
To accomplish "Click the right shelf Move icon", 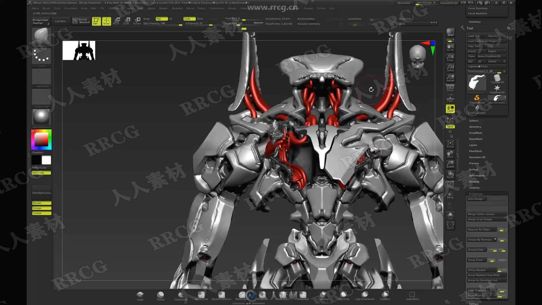I will (x=450, y=154).
